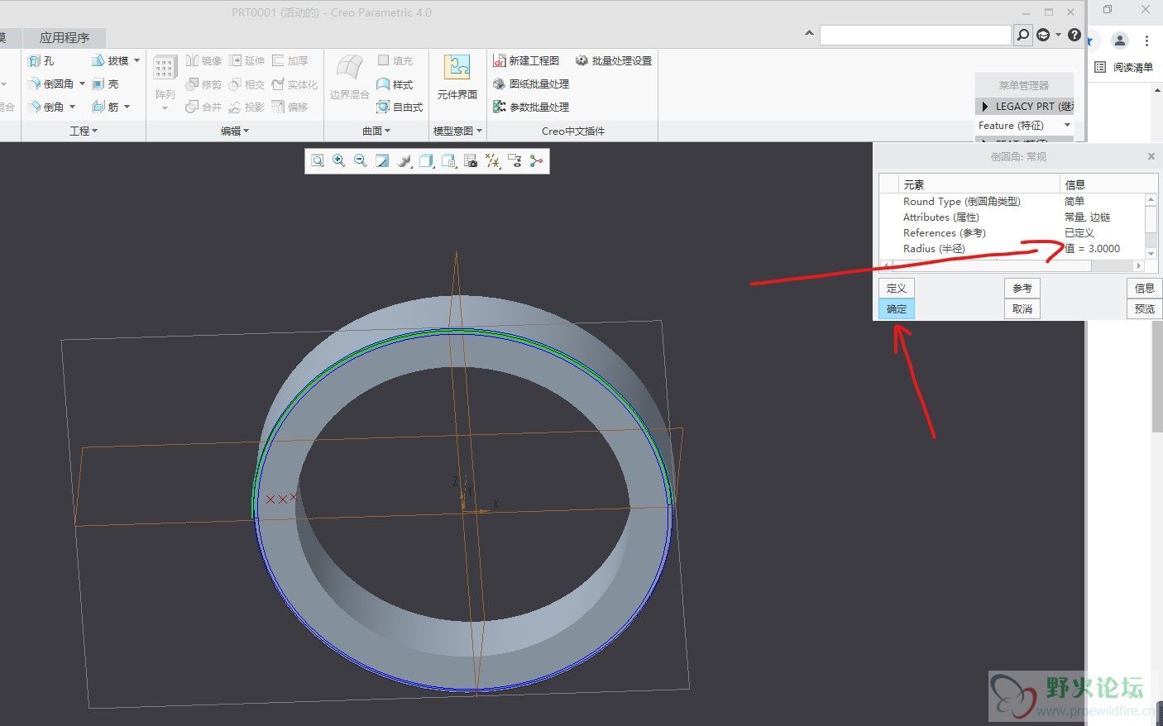Open 阅读清单 reading list in browser
This screenshot has height=726, width=1163.
(x=1123, y=67)
